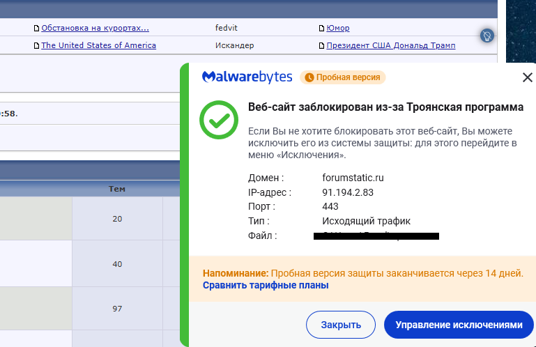The width and height of the screenshot is (536, 347).
Task: Click the Веб-сайт заблокирован heading
Action: [385, 107]
